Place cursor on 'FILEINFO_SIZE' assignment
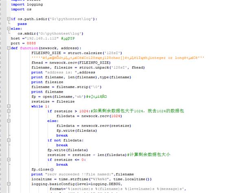231x193 pixels. (x=76, y=53)
